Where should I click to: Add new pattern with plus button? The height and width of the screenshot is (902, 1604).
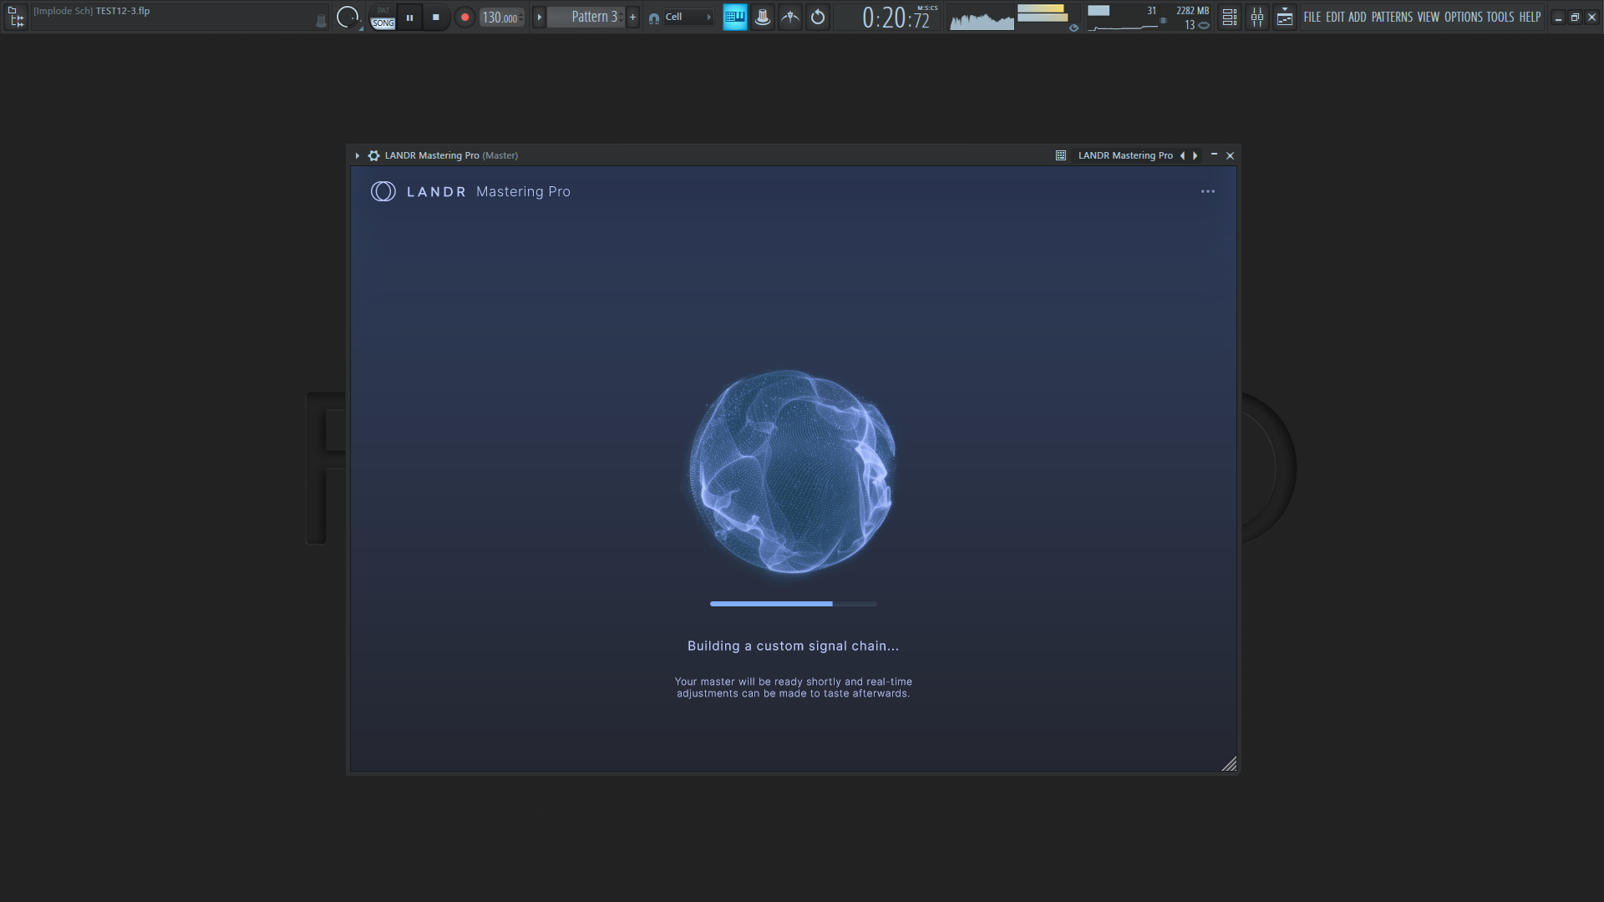coord(632,17)
